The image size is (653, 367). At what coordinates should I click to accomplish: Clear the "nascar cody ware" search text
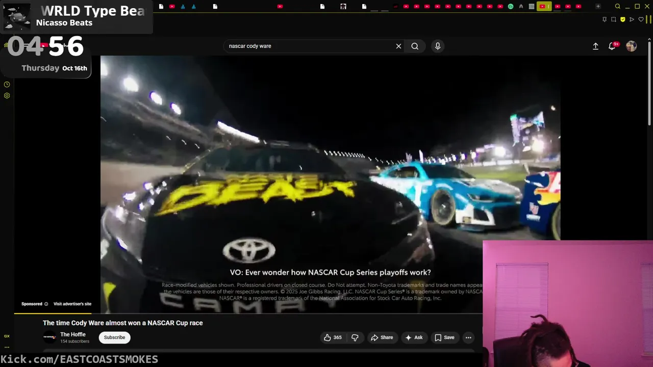(x=398, y=46)
